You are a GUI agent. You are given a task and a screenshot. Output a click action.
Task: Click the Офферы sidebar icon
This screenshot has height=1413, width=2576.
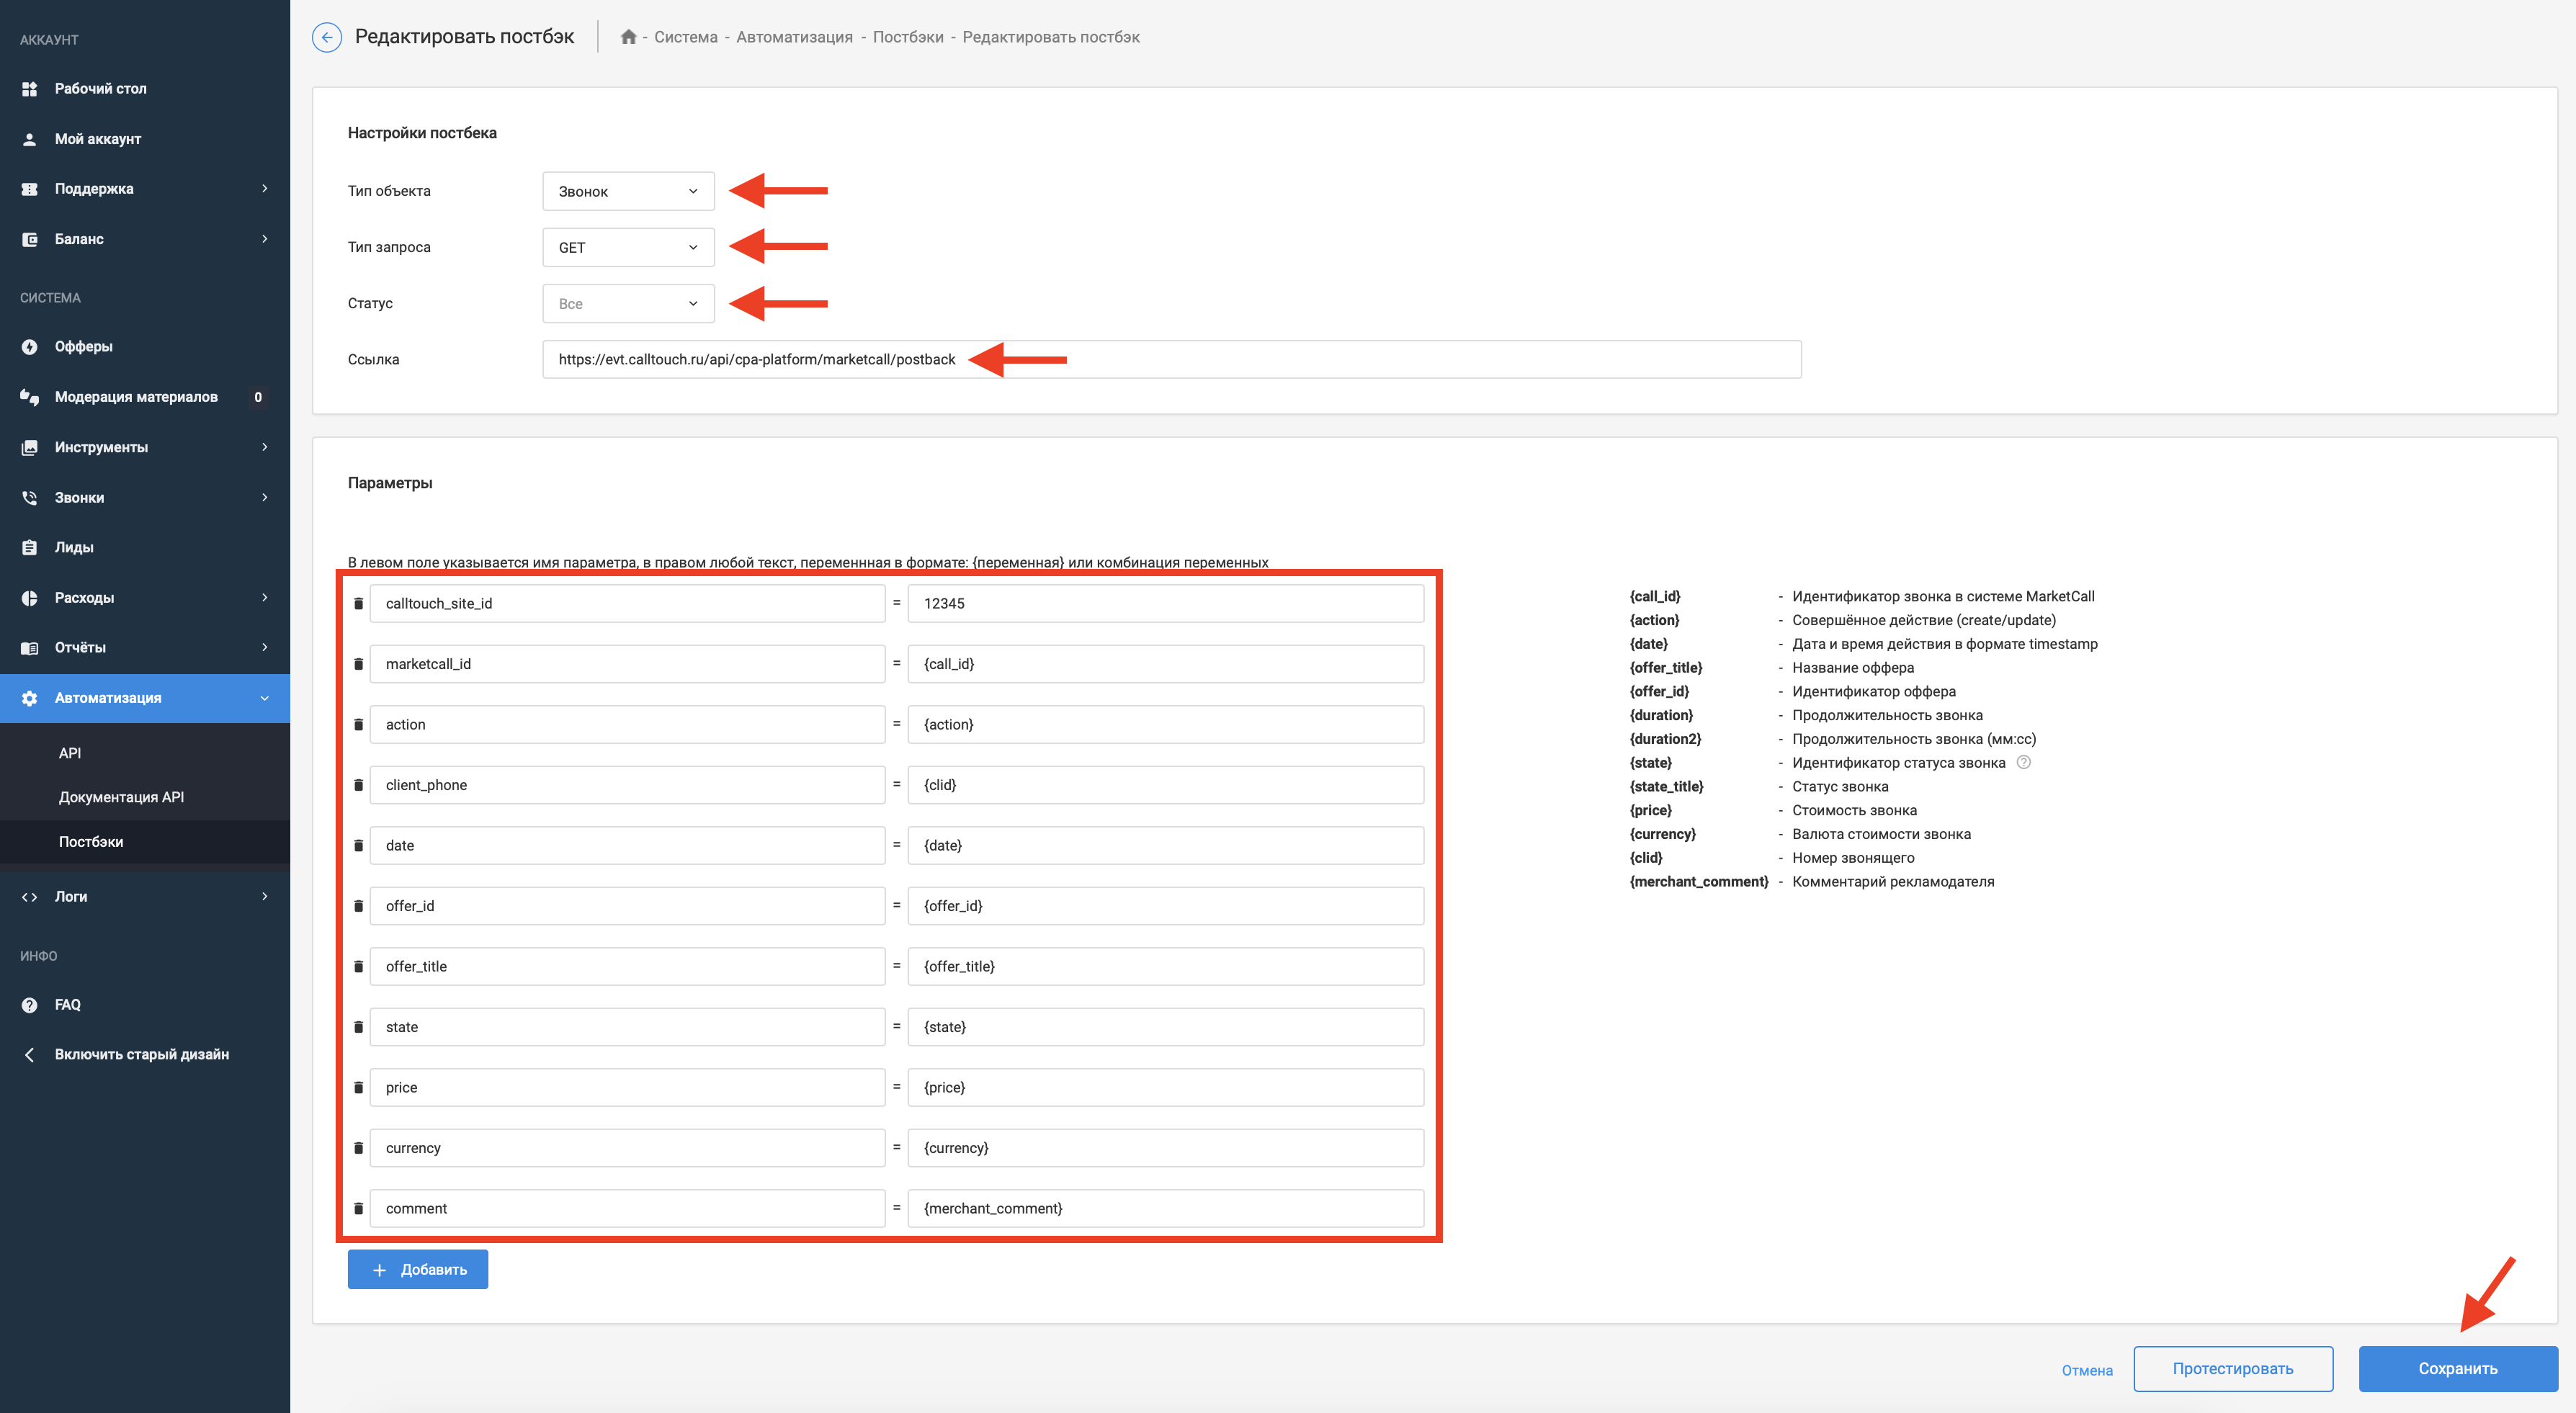[30, 347]
